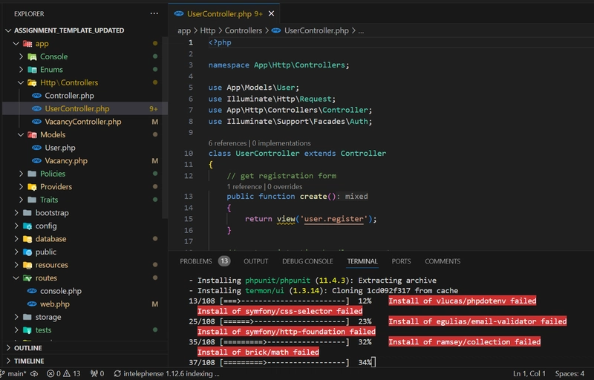The image size is (594, 380).
Task: Expand the OUTLINE section
Action: coord(27,348)
